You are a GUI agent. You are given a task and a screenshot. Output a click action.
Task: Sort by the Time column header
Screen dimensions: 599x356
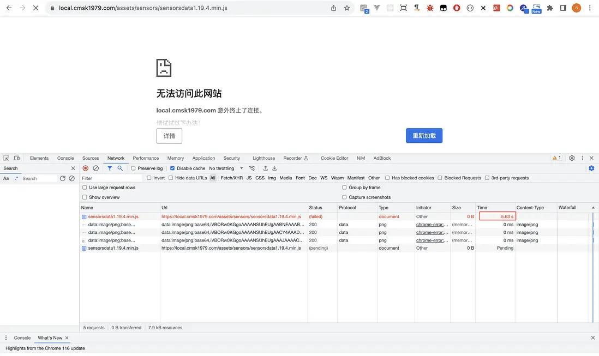(x=495, y=208)
